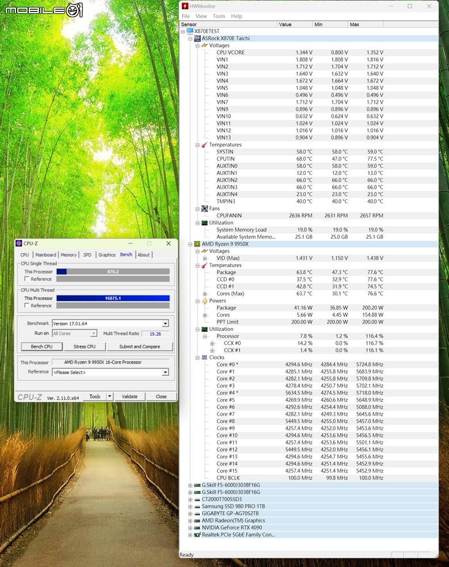This screenshot has height=567, width=449.
Task: Select the Core #4 * clock row
Action: (300, 393)
